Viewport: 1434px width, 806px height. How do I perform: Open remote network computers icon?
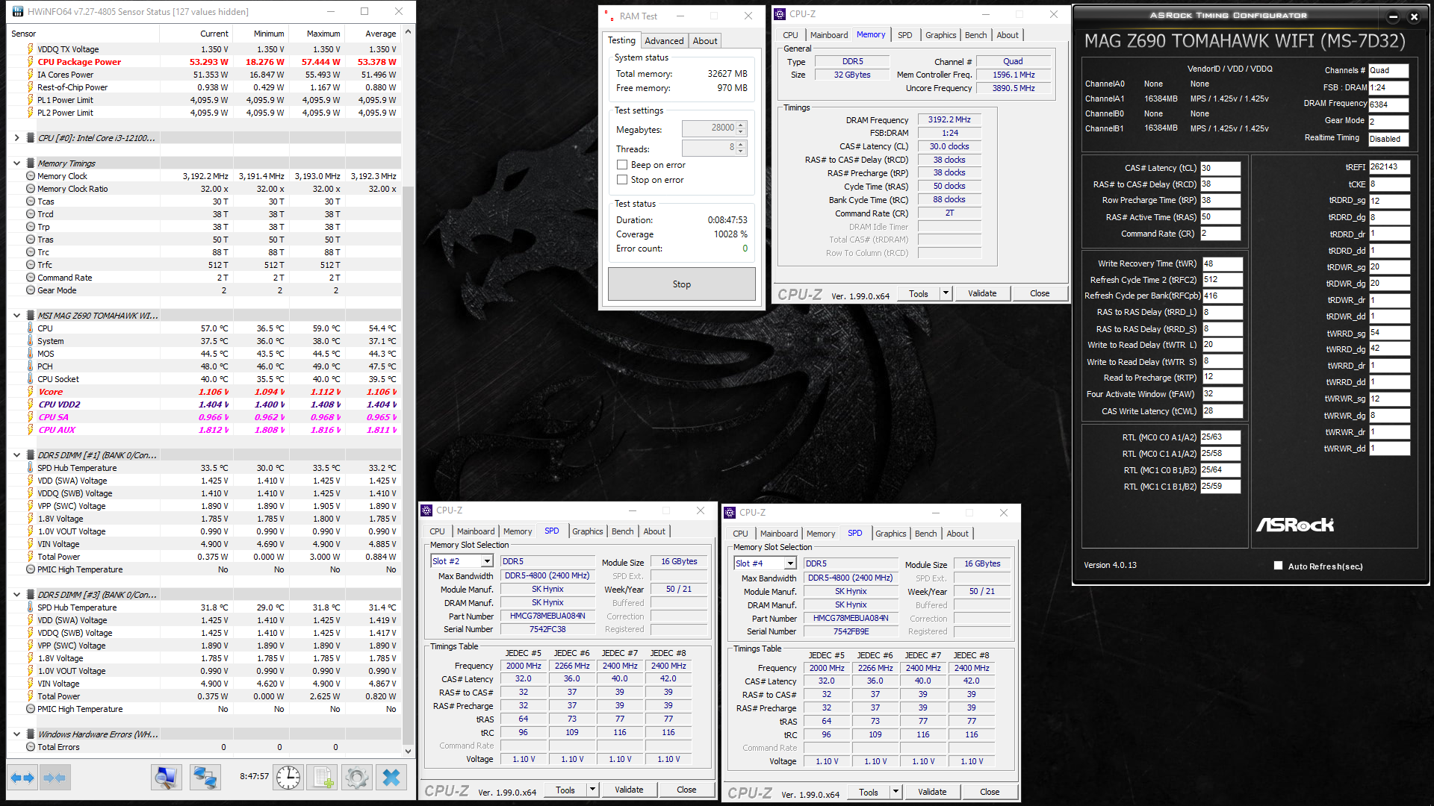[x=204, y=778]
